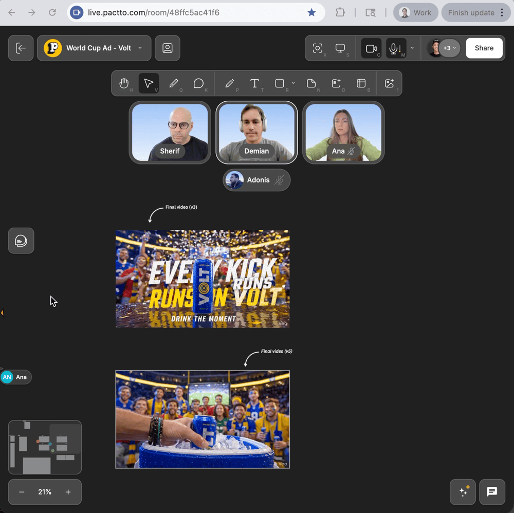Click the Final video (v5) label
Screen dimensions: 514x513
click(277, 351)
